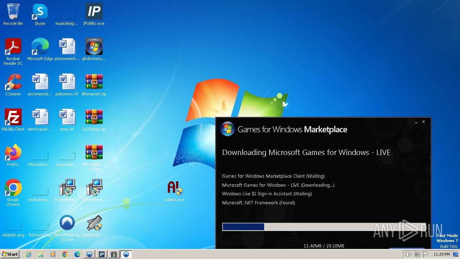The height and width of the screenshot is (259, 460).
Task: Open the Start menu
Action: [10, 254]
